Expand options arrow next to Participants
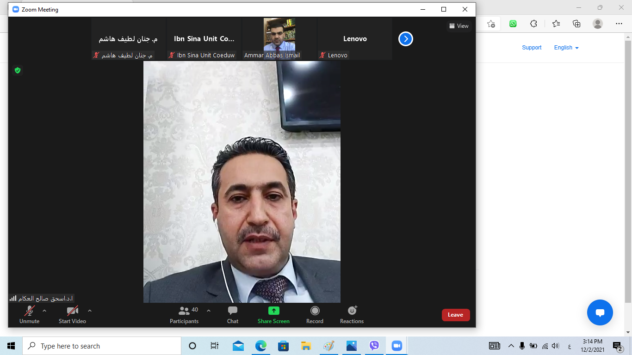The height and width of the screenshot is (355, 632). coord(209,311)
